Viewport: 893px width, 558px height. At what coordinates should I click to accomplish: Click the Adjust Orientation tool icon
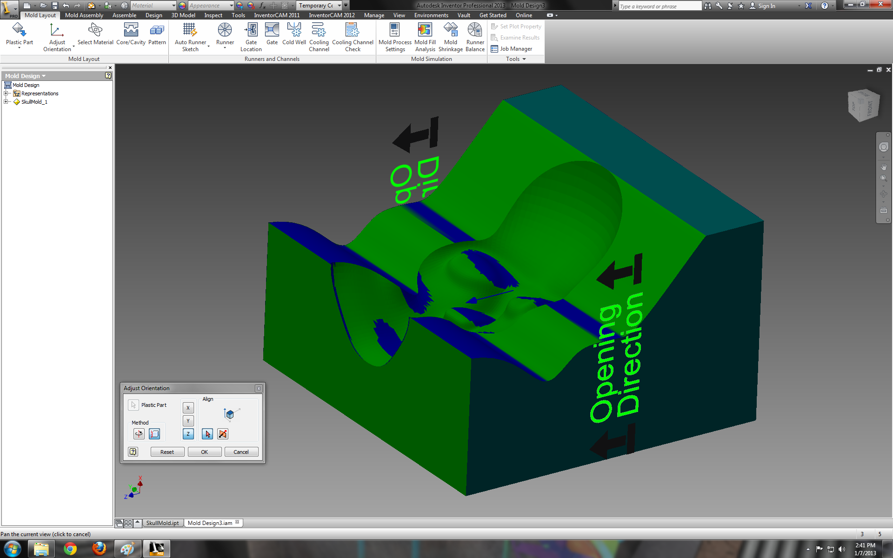pos(57,30)
